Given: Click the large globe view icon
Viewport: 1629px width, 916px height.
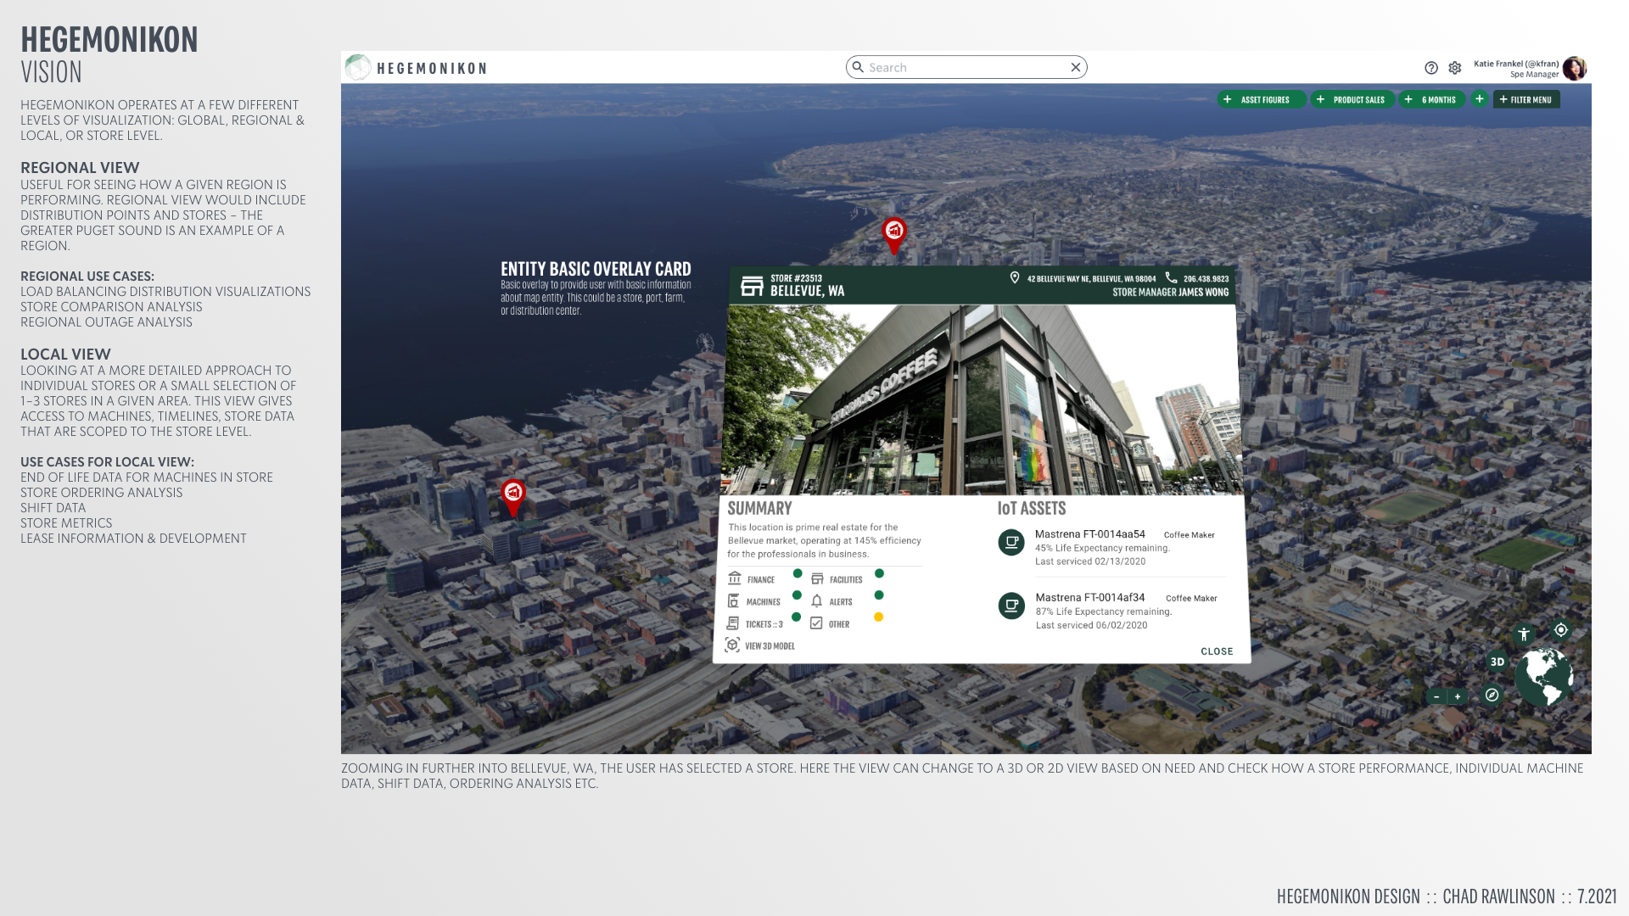Looking at the screenshot, I should point(1544,676).
